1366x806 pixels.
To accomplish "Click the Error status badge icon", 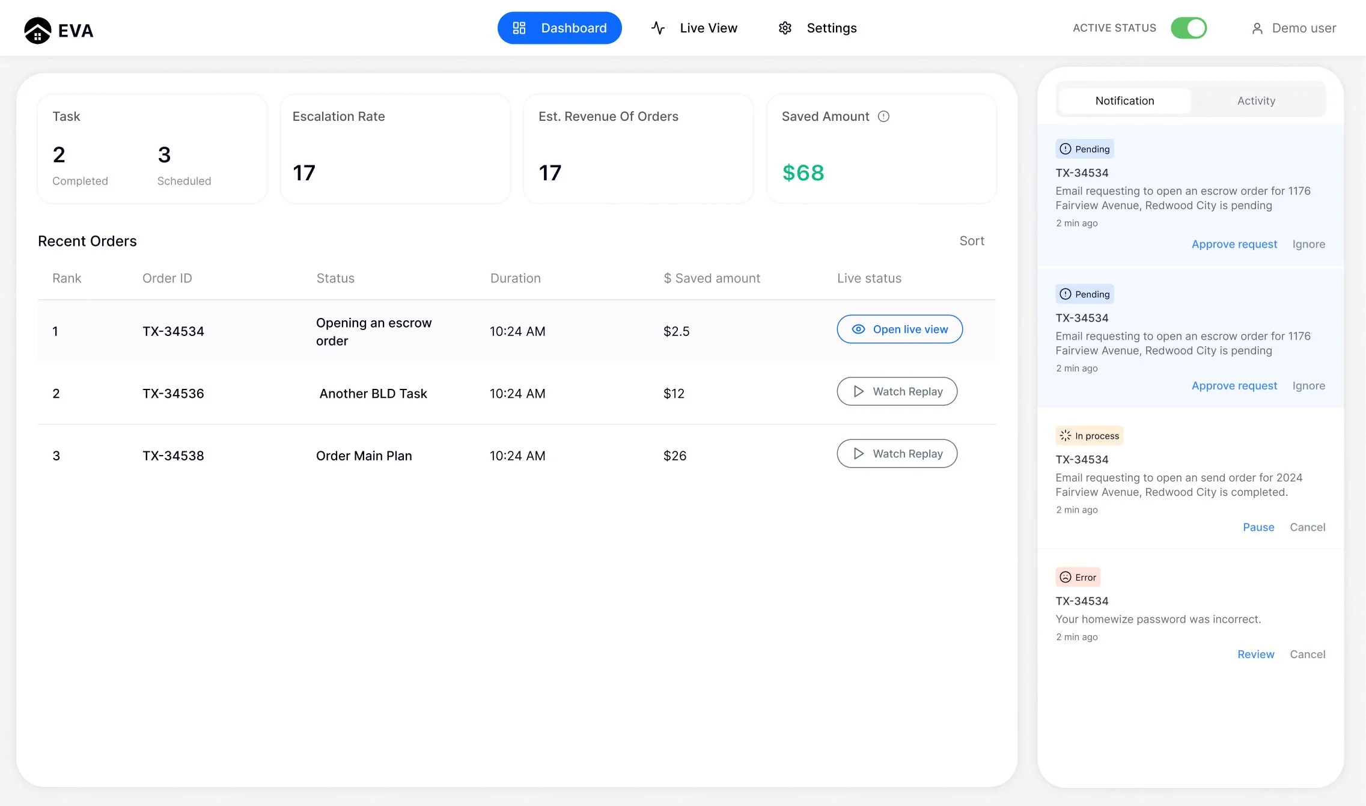I will tap(1066, 577).
